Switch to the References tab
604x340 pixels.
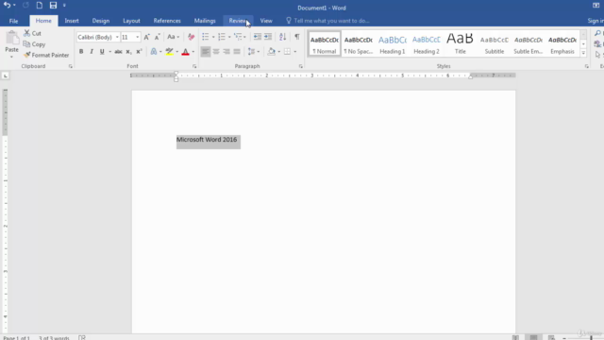click(x=167, y=21)
